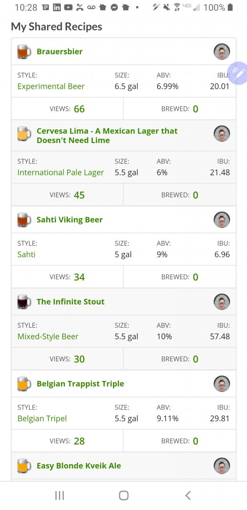Tap the Sahti Viking Beer mug icon
247x510 pixels.
[x=24, y=220]
